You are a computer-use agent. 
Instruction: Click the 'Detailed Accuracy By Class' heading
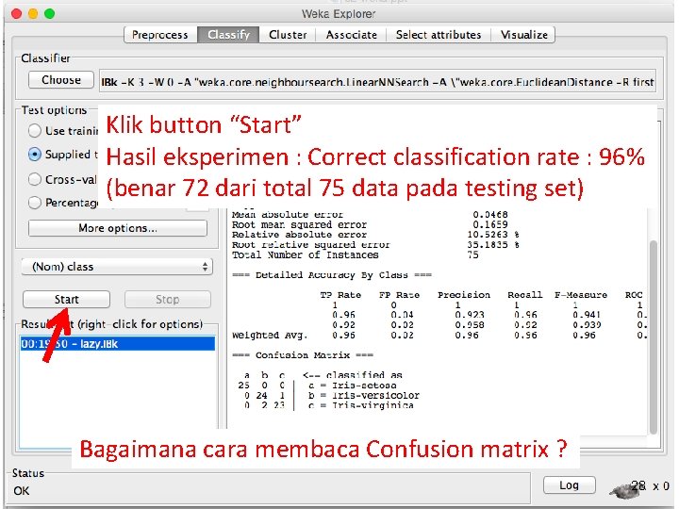(x=332, y=275)
